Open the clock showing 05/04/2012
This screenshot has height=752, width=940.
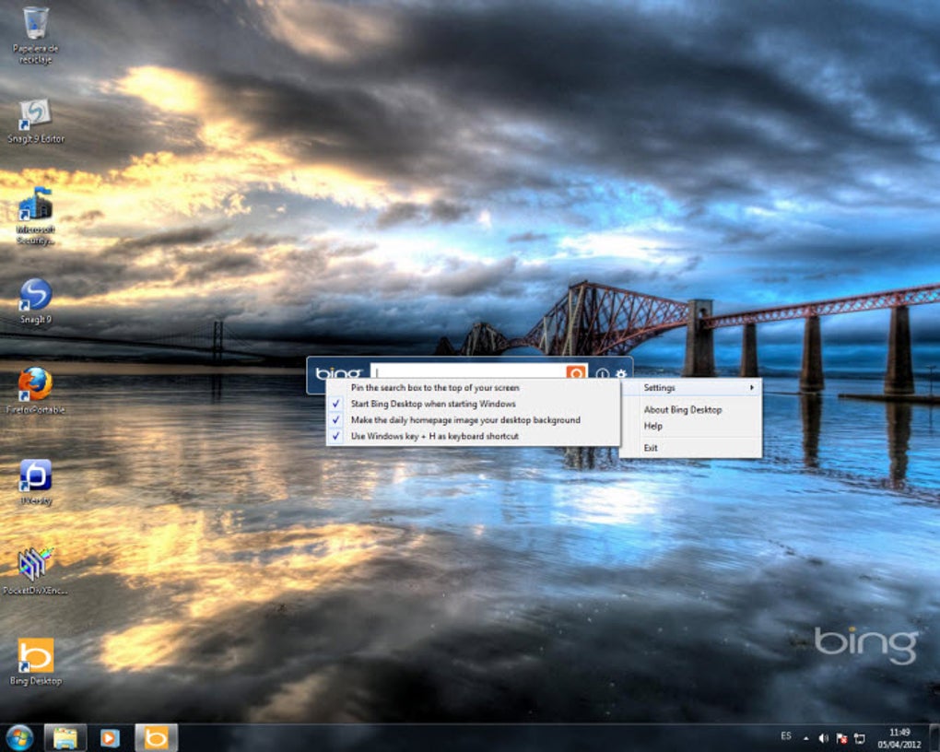click(899, 738)
